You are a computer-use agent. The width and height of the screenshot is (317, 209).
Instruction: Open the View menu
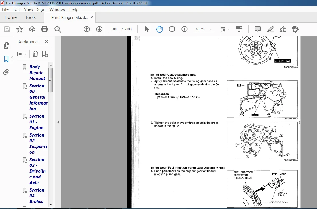29,9
